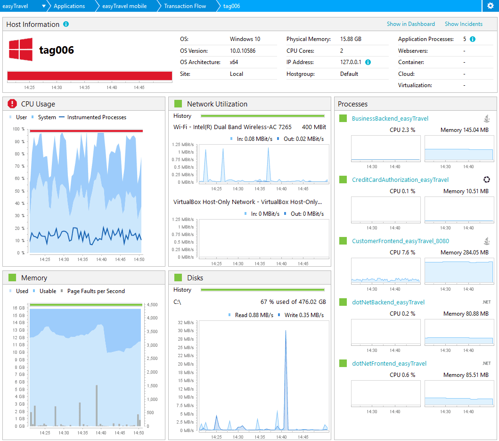Click the 'CPU 7.6 %' value
The height and width of the screenshot is (441, 499).
click(402, 253)
